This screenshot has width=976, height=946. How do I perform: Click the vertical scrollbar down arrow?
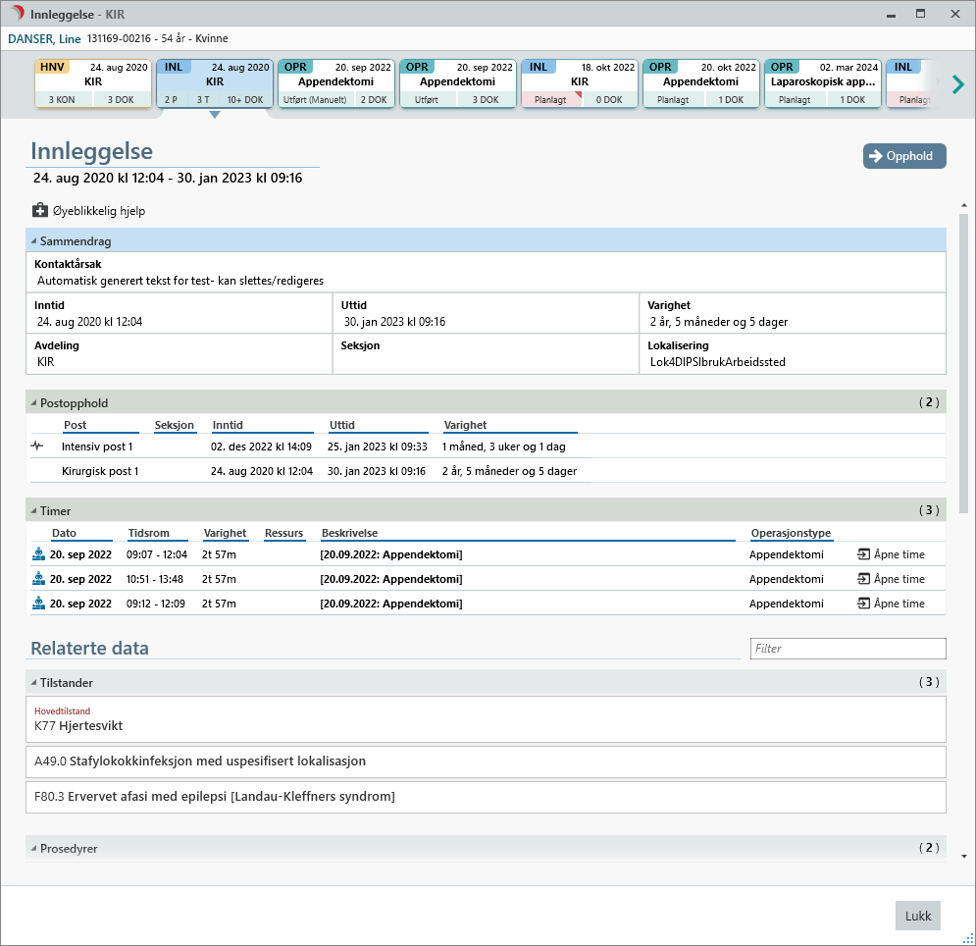(964, 856)
